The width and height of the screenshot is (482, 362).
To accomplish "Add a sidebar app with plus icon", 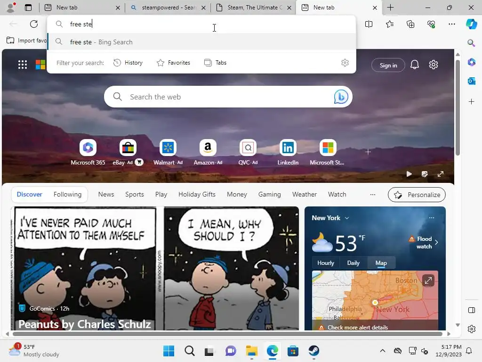I will point(471,102).
